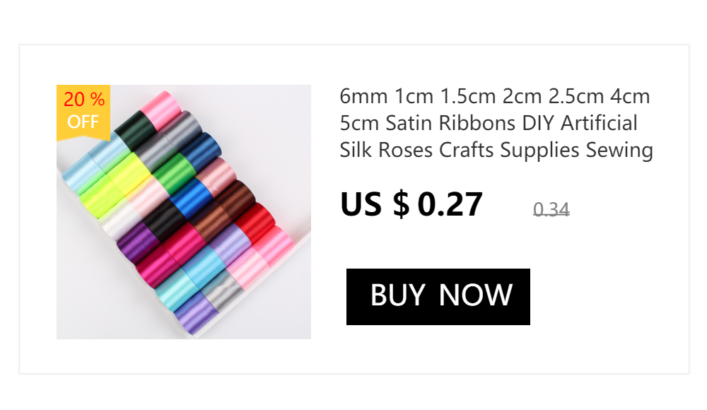The width and height of the screenshot is (707, 410).
Task: Click the BUY NOW button
Action: 438,296
